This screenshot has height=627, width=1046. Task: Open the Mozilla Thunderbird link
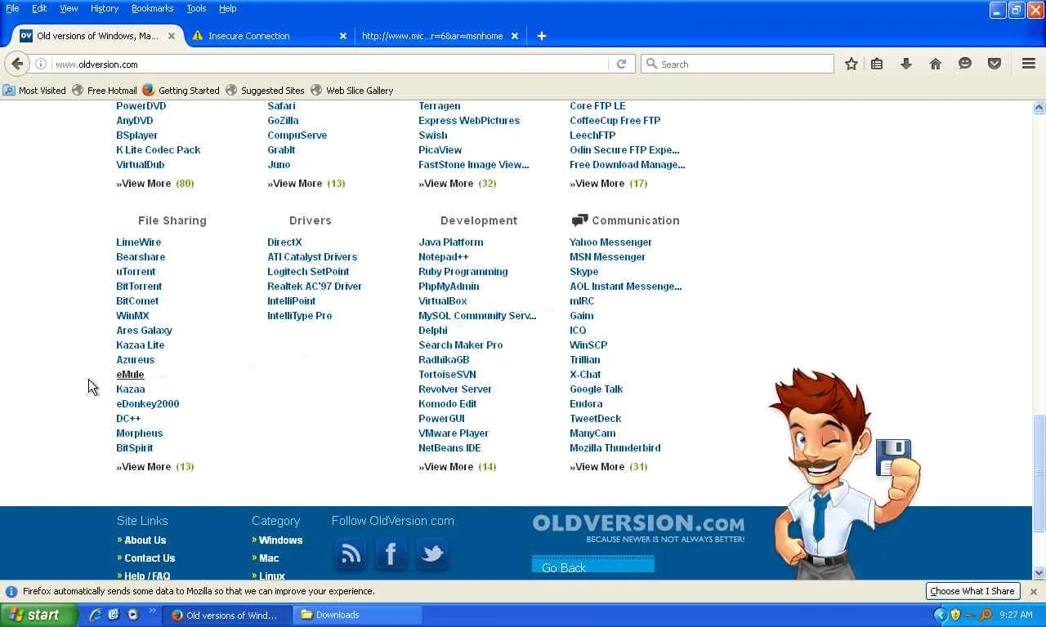615,448
